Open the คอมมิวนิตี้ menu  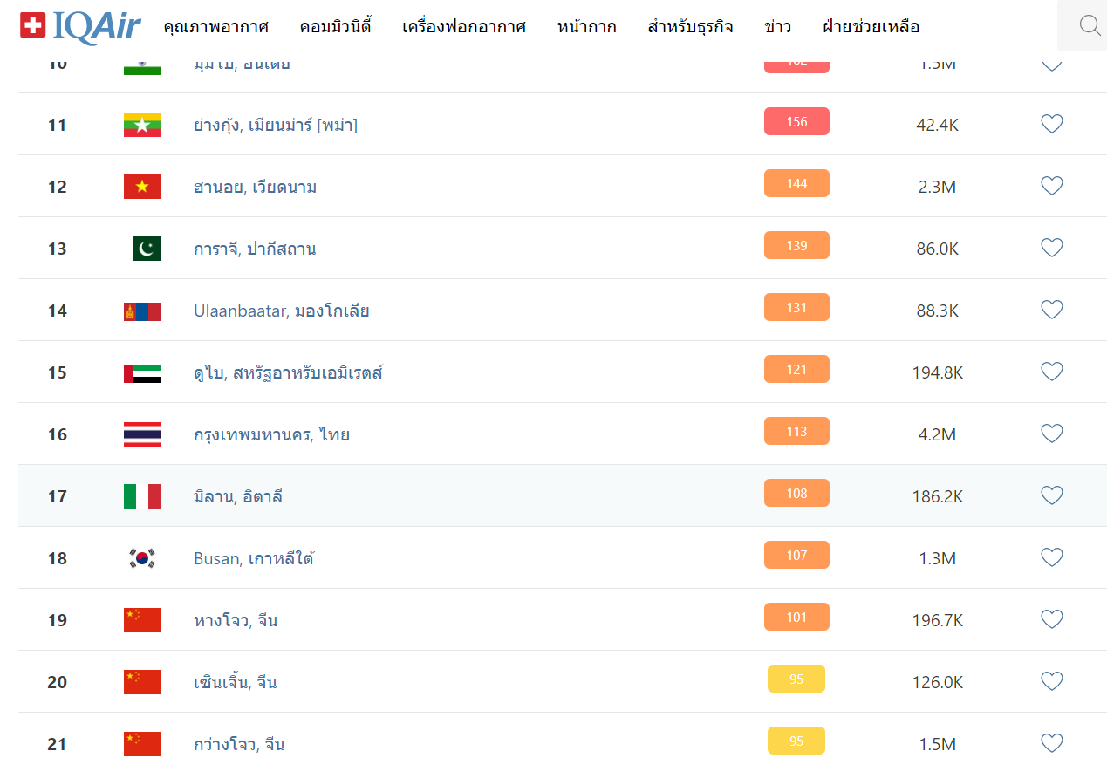click(335, 27)
